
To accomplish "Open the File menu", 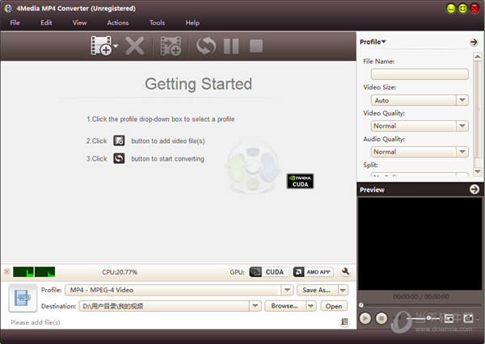I will point(15,23).
